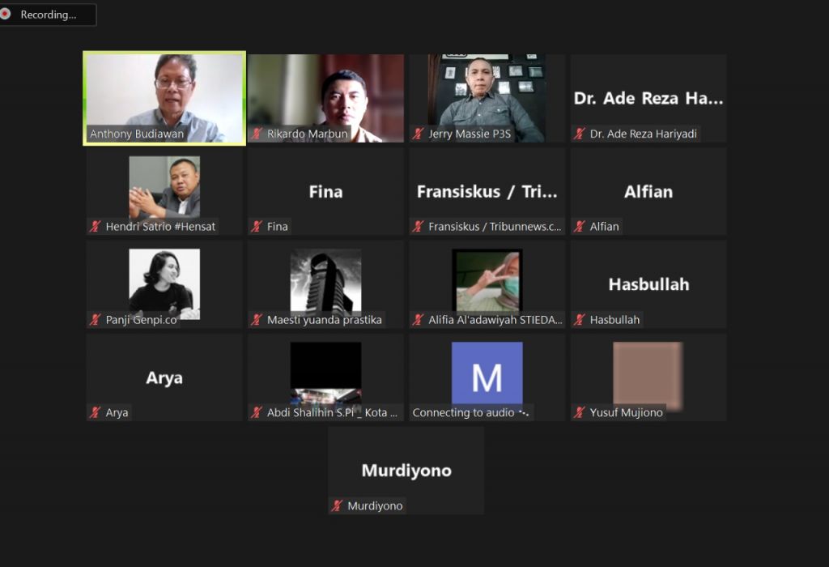Click the Recording... status label
The width and height of the screenshot is (829, 567).
pyautogui.click(x=48, y=15)
